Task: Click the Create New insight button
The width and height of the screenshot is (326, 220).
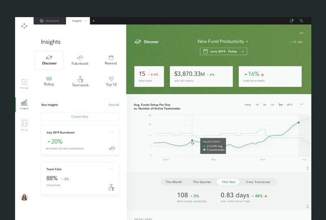Action: [x=80, y=117]
